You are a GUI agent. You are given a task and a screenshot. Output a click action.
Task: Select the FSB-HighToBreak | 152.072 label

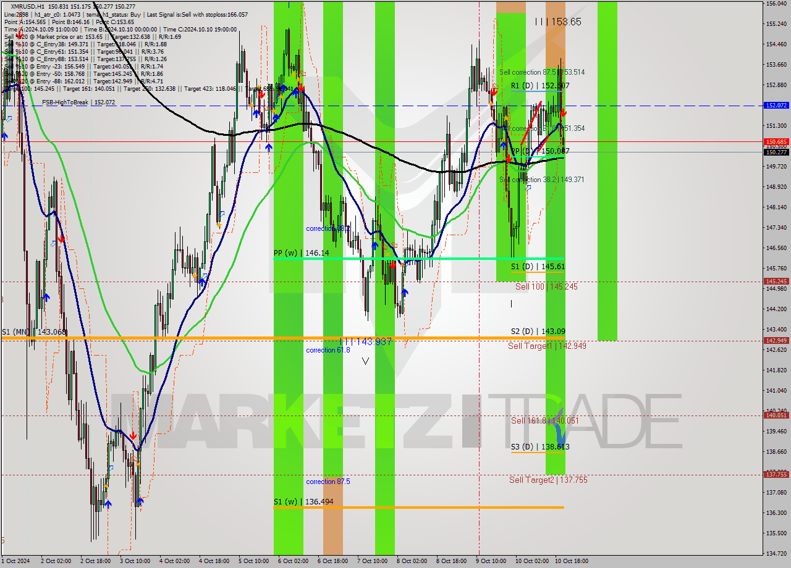(78, 102)
